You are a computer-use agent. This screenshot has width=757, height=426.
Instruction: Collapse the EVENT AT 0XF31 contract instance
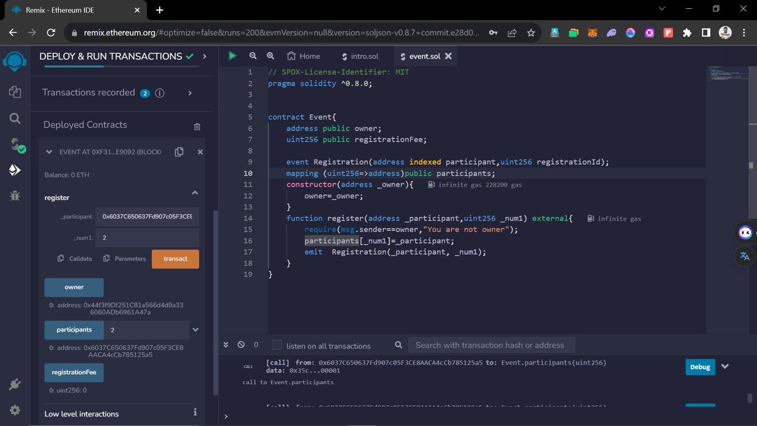pos(49,152)
